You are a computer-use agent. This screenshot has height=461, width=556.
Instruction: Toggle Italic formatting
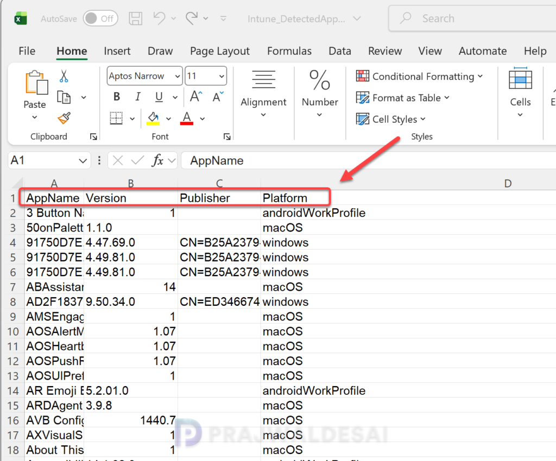click(x=138, y=97)
